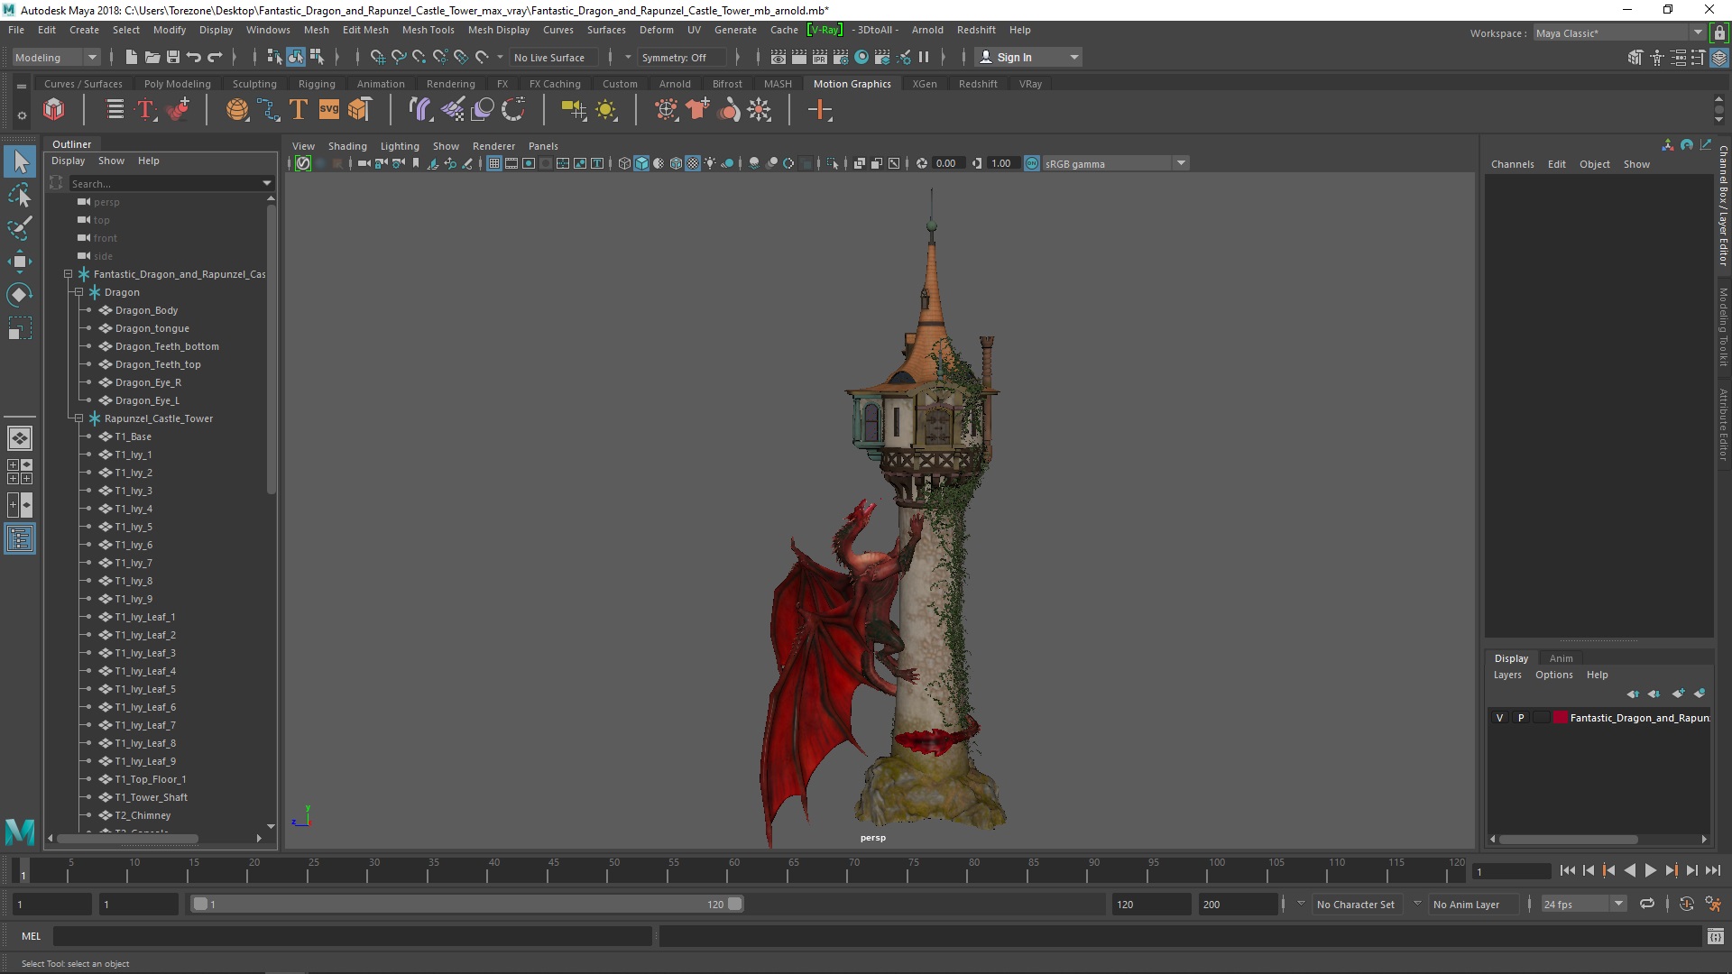Open the Deform menu

(656, 30)
